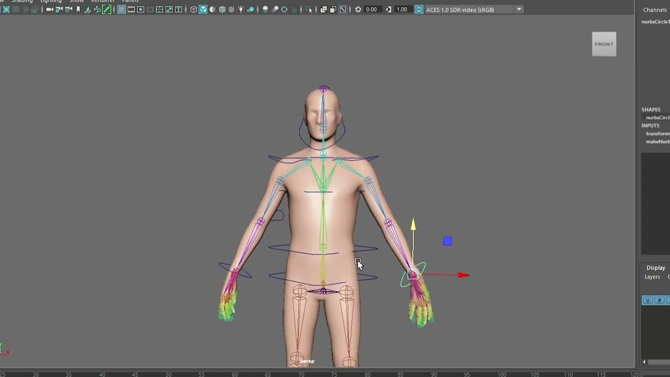This screenshot has width=670, height=377.
Task: Toggle isolate select for the viewport
Action: [308, 9]
